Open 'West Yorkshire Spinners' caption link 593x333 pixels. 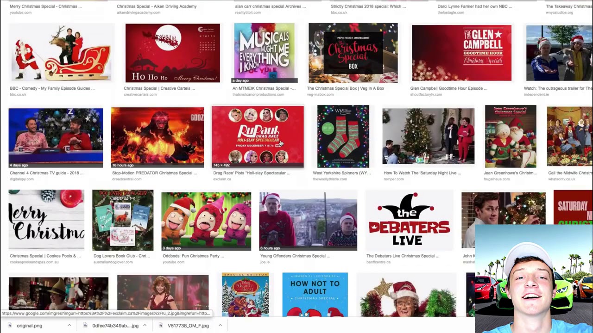342,173
